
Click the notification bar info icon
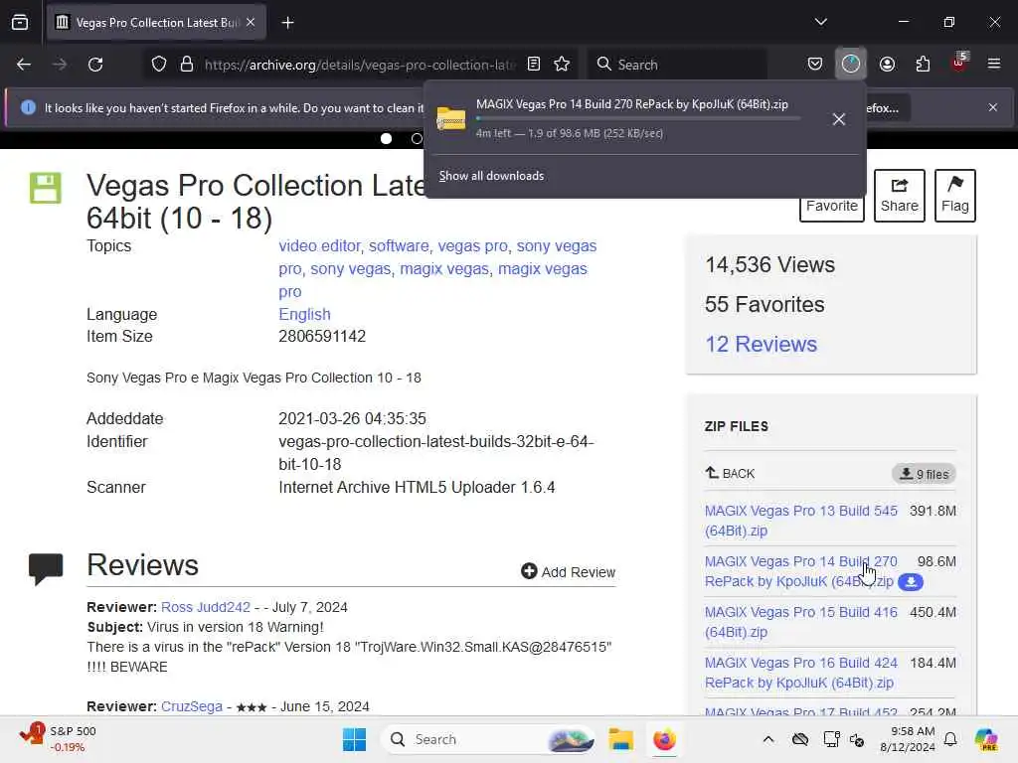click(28, 107)
